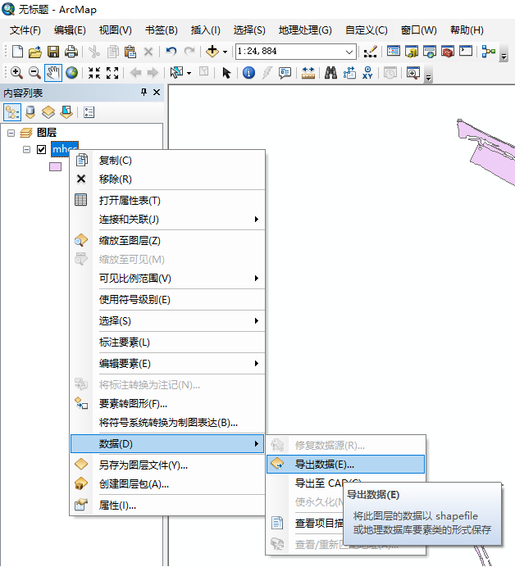Select the Identify tool
Image resolution: width=515 pixels, height=567 pixels.
tap(248, 73)
